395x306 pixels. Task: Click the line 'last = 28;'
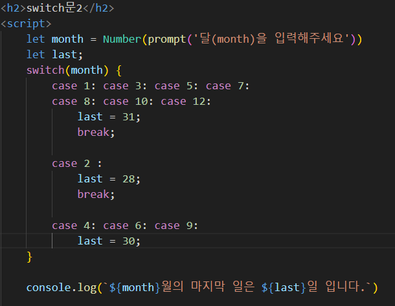[x=109, y=179]
